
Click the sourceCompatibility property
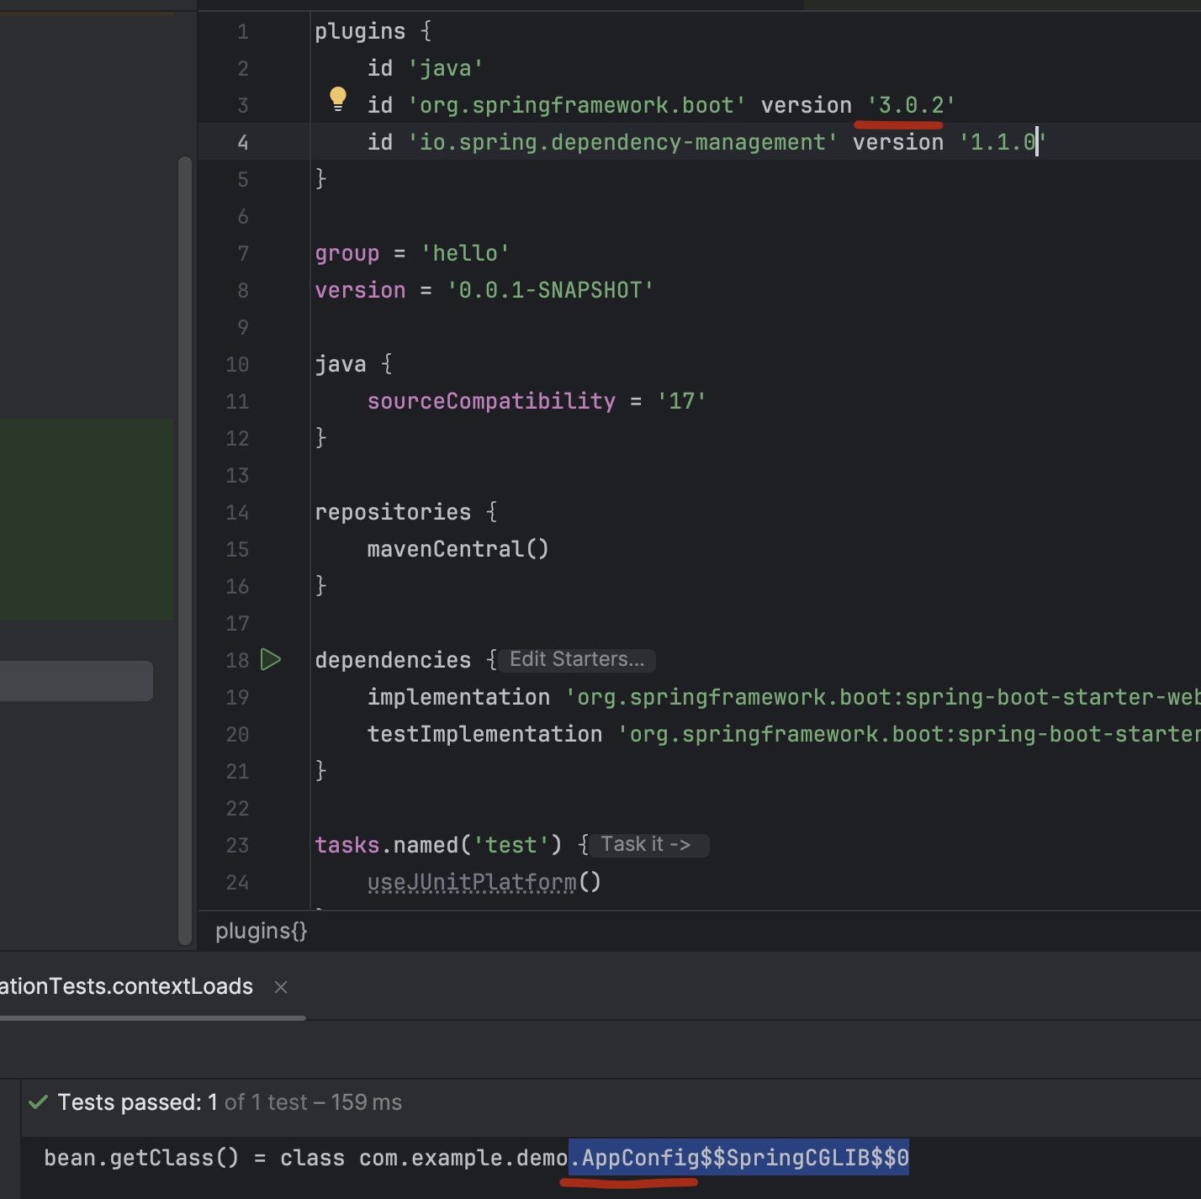tap(491, 401)
